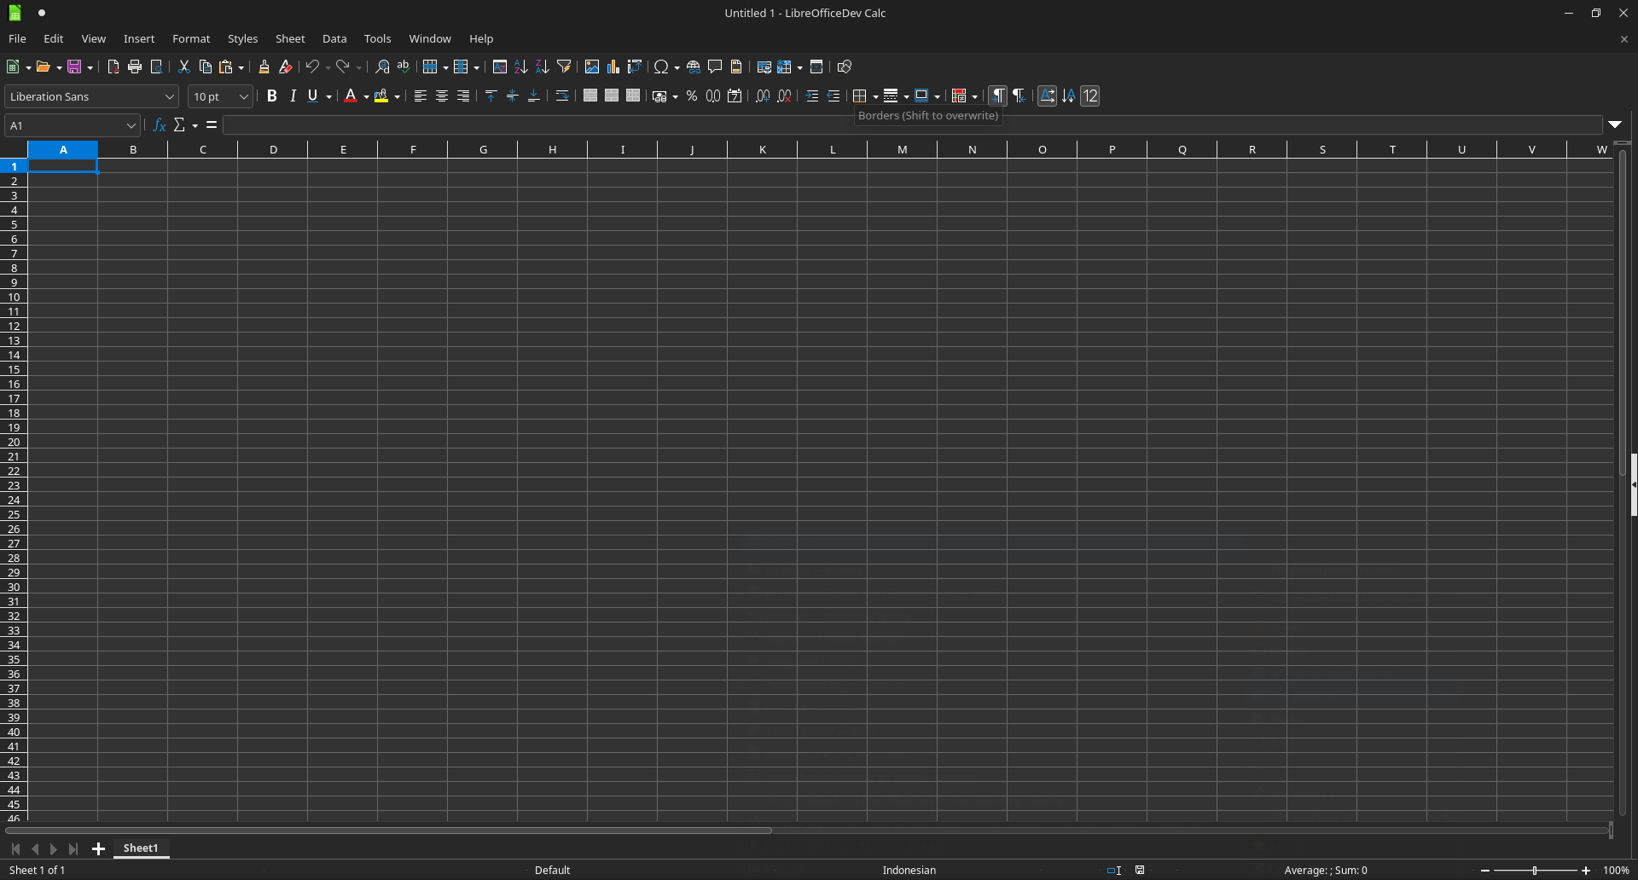Toggle Bold formatting
The image size is (1638, 880).
[271, 96]
